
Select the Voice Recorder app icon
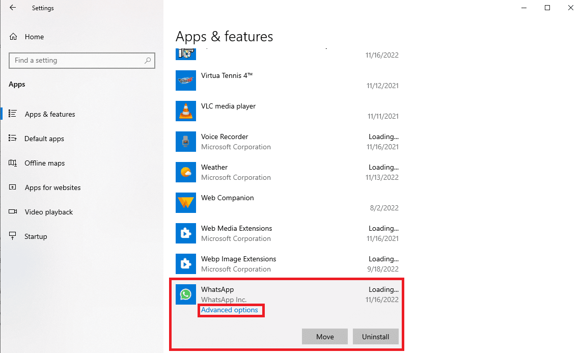point(185,142)
